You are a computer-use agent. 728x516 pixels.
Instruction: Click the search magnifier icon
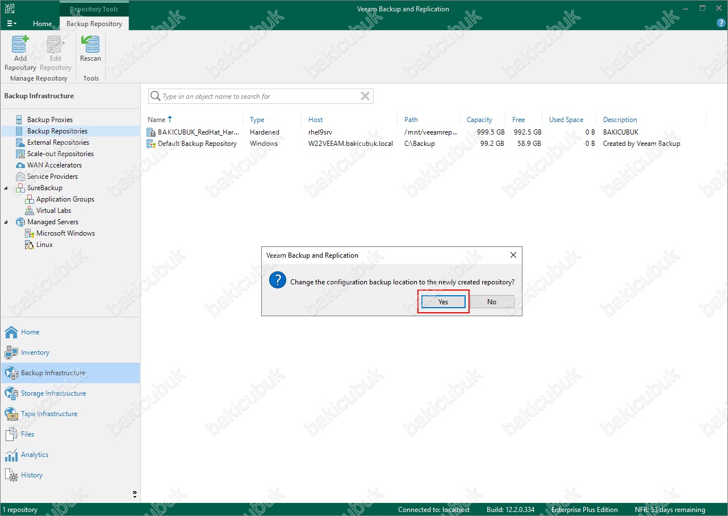pos(155,97)
